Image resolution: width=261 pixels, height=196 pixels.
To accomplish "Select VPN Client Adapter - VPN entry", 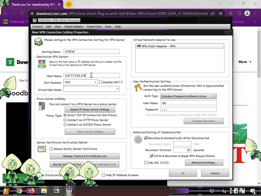I will (x=180, y=46).
